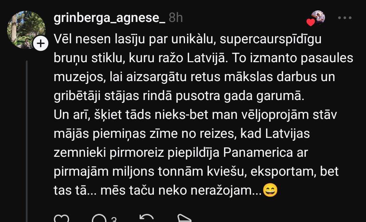
Task: Open replies via the comment bubble icon
Action: tap(99, 218)
